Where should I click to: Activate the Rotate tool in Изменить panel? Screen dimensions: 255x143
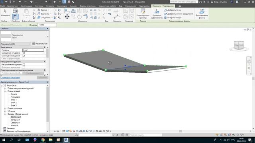click(79, 17)
